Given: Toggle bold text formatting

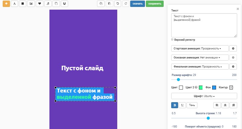Looking at the screenshot, I should tap(174, 105).
